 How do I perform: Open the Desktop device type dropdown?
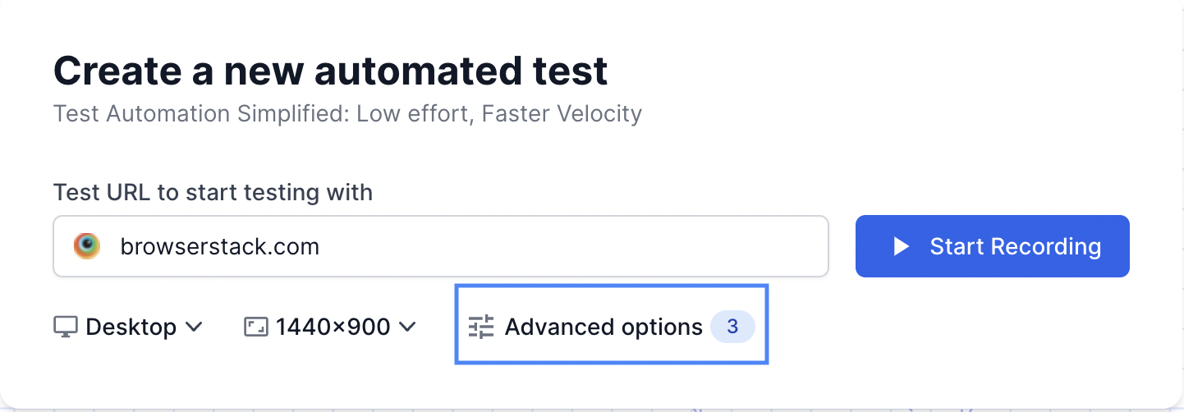pyautogui.click(x=129, y=327)
